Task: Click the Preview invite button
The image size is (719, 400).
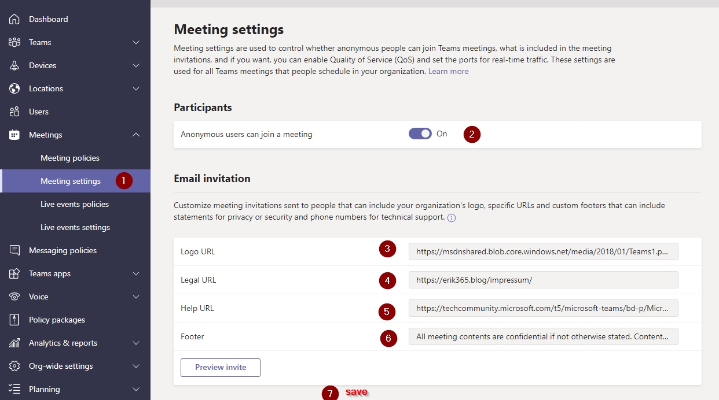Action: [x=221, y=367]
